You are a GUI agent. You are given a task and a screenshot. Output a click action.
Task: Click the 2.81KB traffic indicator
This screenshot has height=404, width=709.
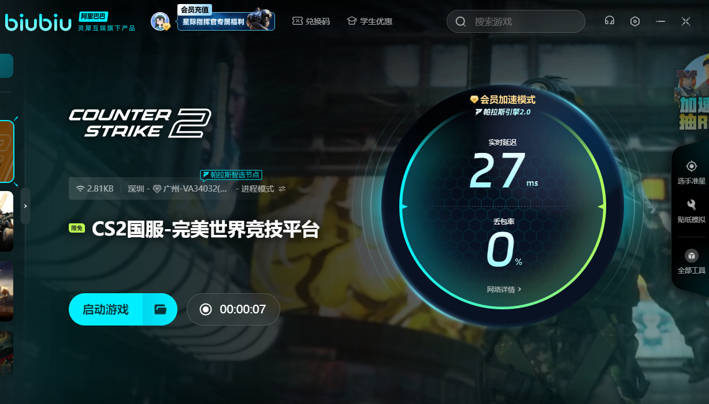tap(95, 189)
